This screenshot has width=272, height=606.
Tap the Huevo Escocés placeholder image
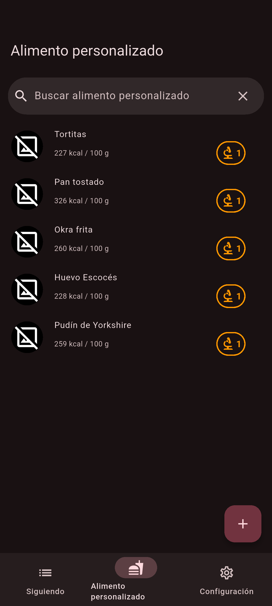[x=27, y=290]
